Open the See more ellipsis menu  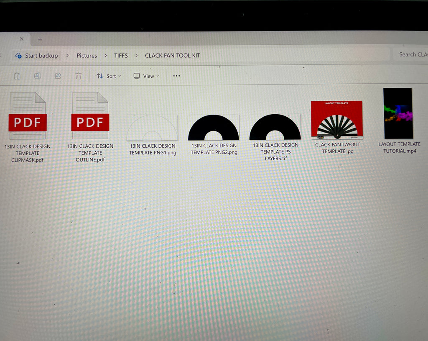(x=176, y=76)
